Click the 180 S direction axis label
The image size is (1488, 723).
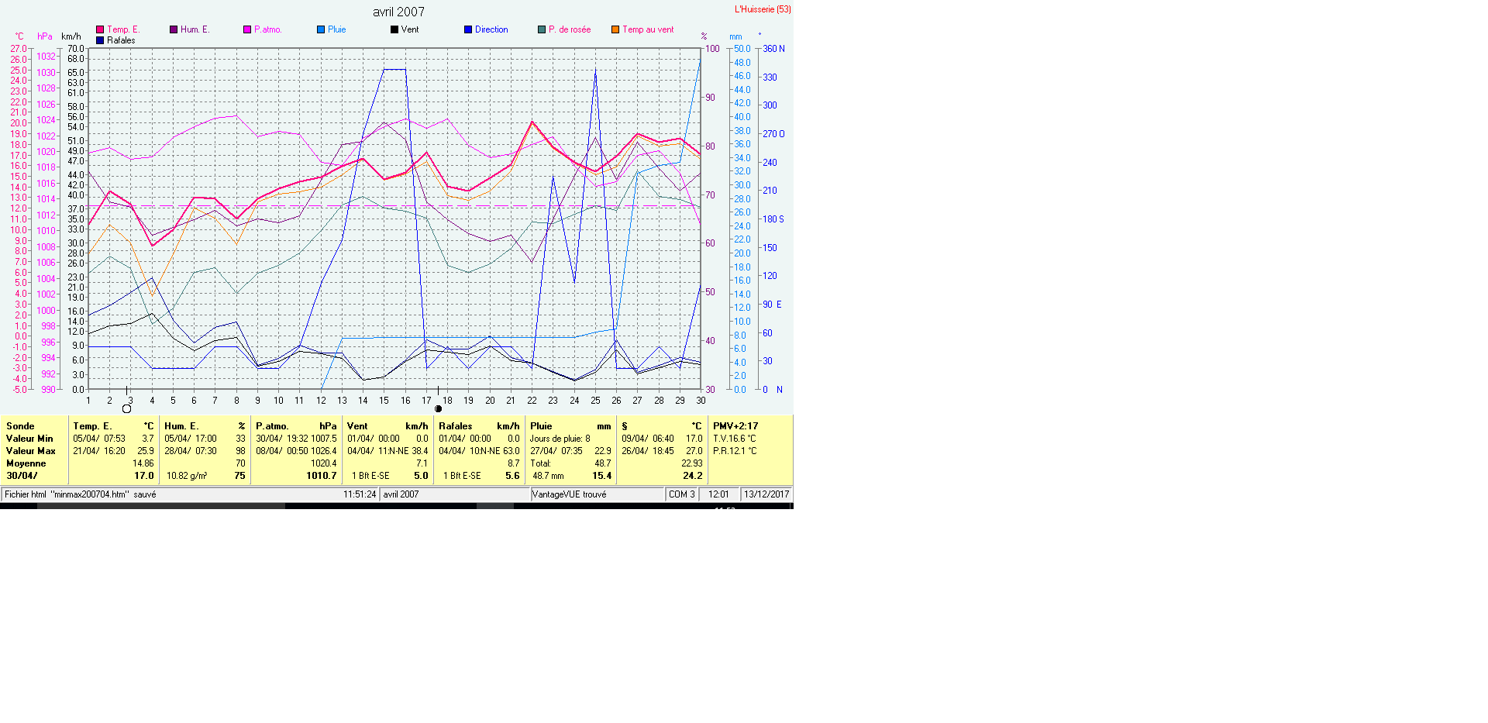[773, 219]
